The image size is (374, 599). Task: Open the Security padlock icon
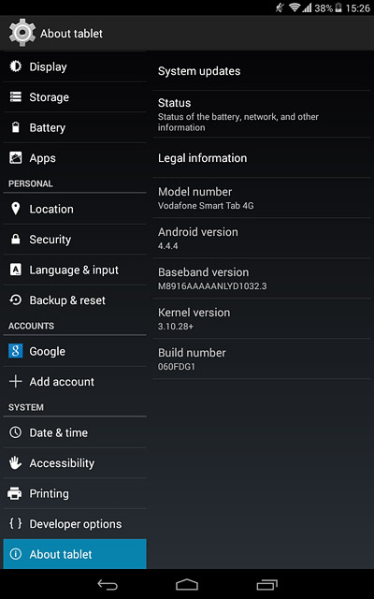tap(16, 240)
